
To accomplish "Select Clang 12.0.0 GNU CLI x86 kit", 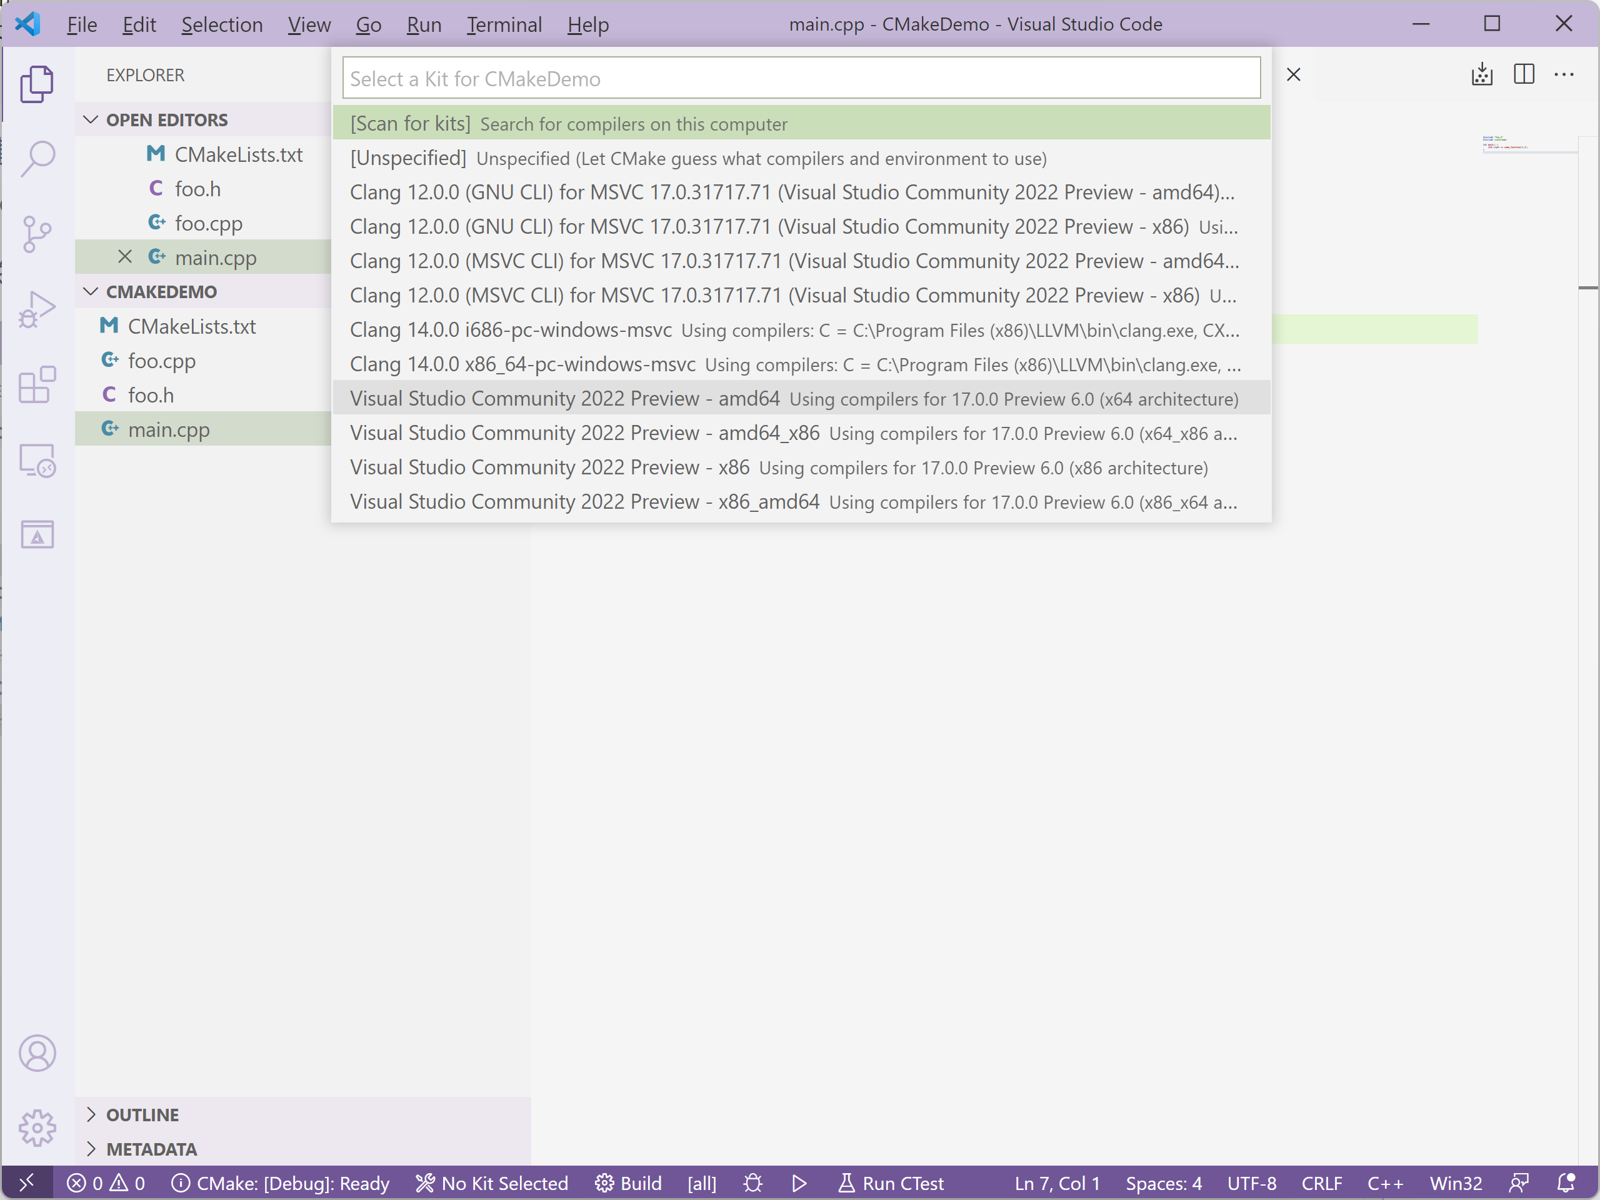I will coord(801,226).
